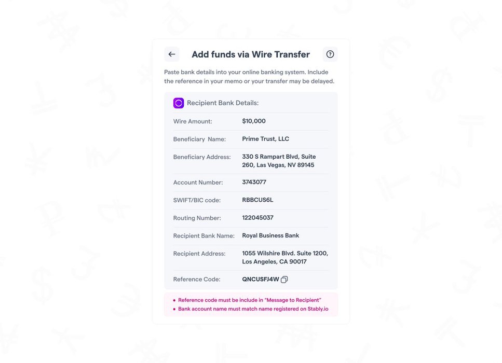This screenshot has width=502, height=363.
Task: Click the purple Stably logo icon
Action: [x=179, y=103]
